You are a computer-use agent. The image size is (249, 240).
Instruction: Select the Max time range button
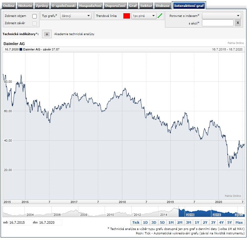pyautogui.click(x=239, y=222)
